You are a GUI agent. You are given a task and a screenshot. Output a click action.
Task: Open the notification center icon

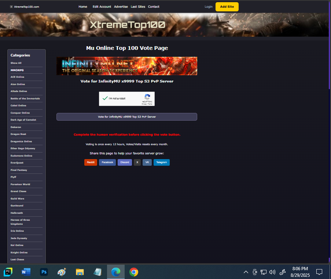[x=319, y=272]
